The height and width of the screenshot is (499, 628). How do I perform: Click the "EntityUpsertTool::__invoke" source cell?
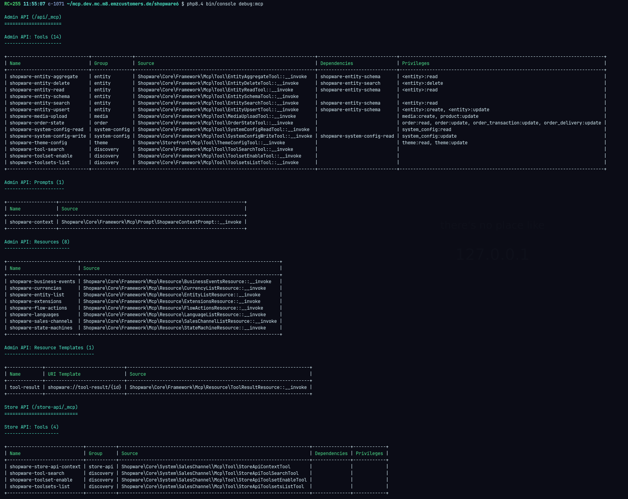(218, 110)
